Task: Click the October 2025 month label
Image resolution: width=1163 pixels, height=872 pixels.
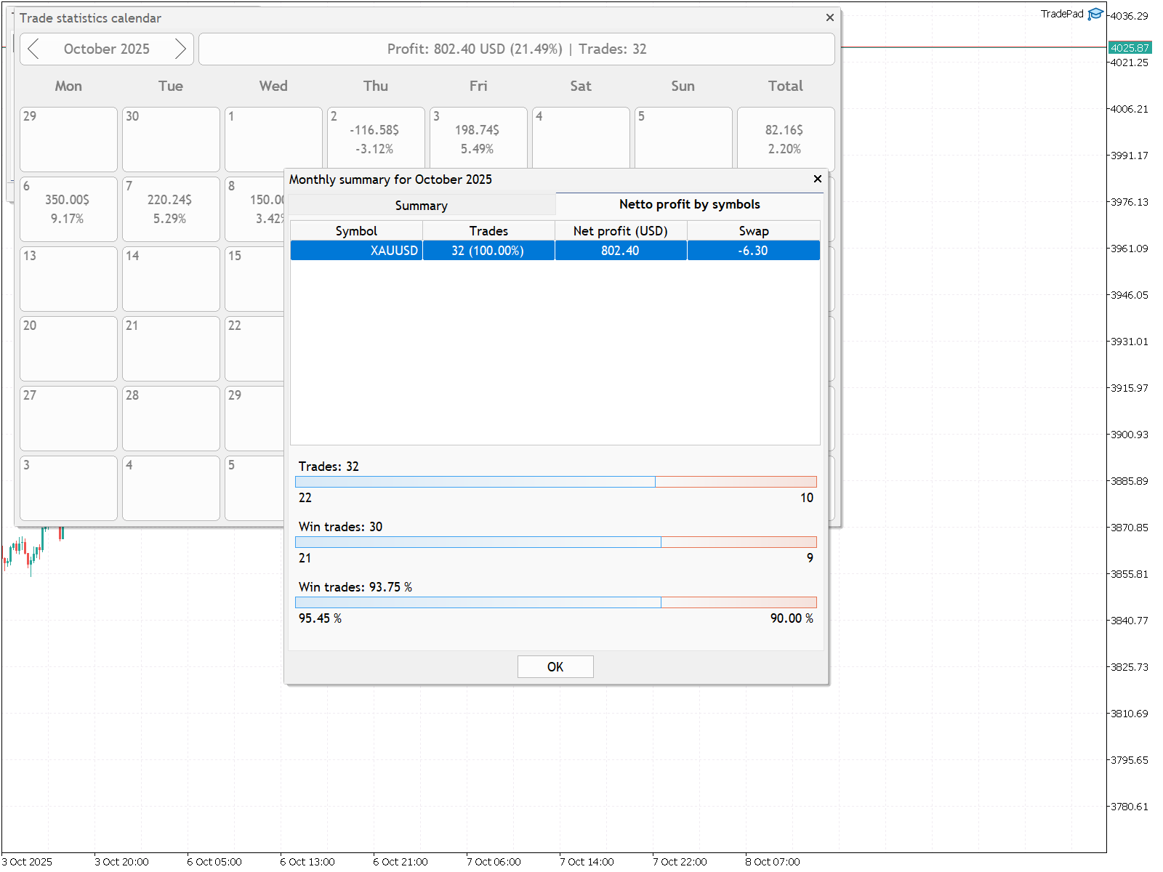Action: click(107, 49)
